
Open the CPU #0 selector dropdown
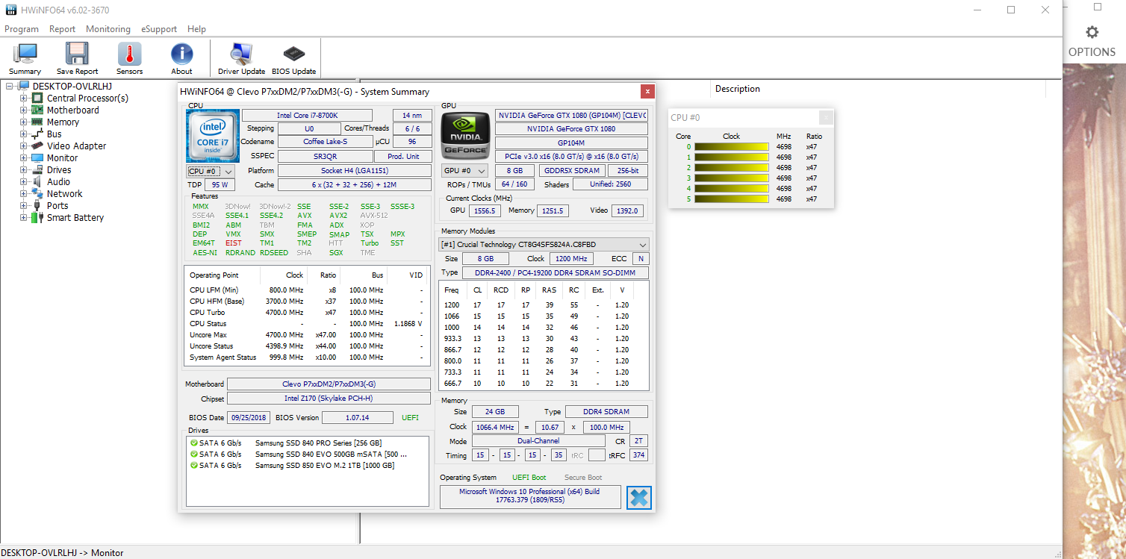(x=211, y=171)
